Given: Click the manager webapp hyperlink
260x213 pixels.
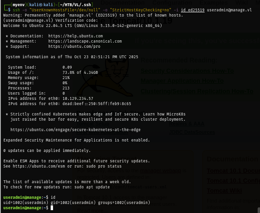Looking at the screenshot, I should (161, 170).
